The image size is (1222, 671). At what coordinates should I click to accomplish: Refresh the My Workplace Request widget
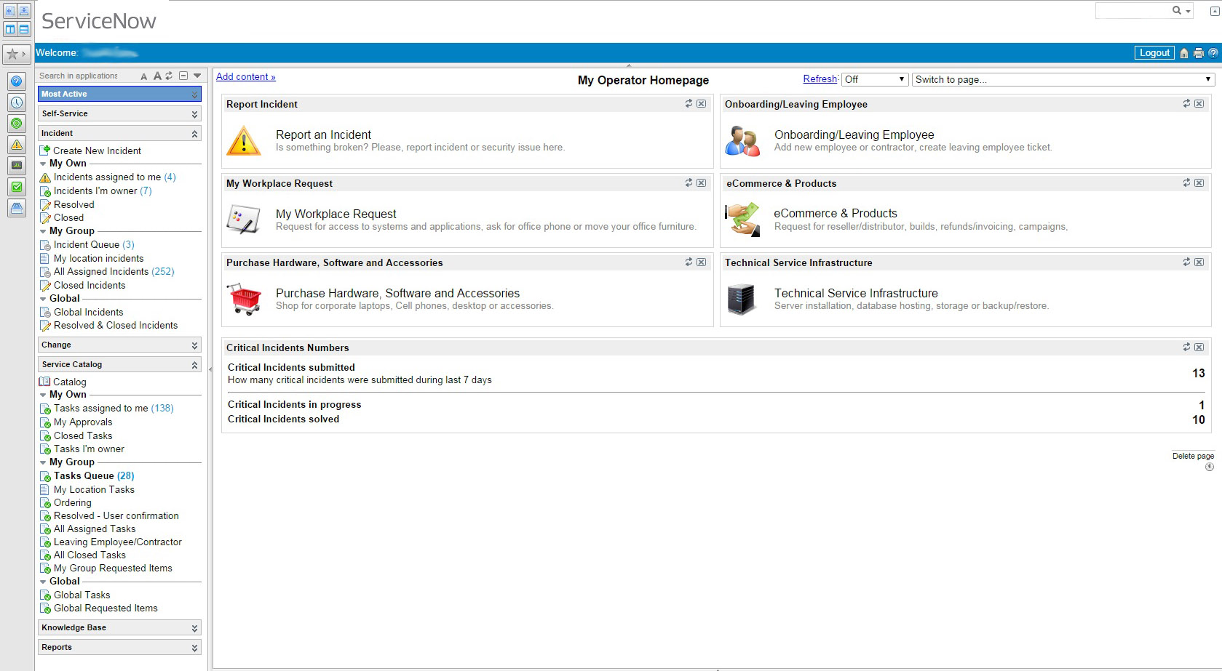tap(689, 183)
